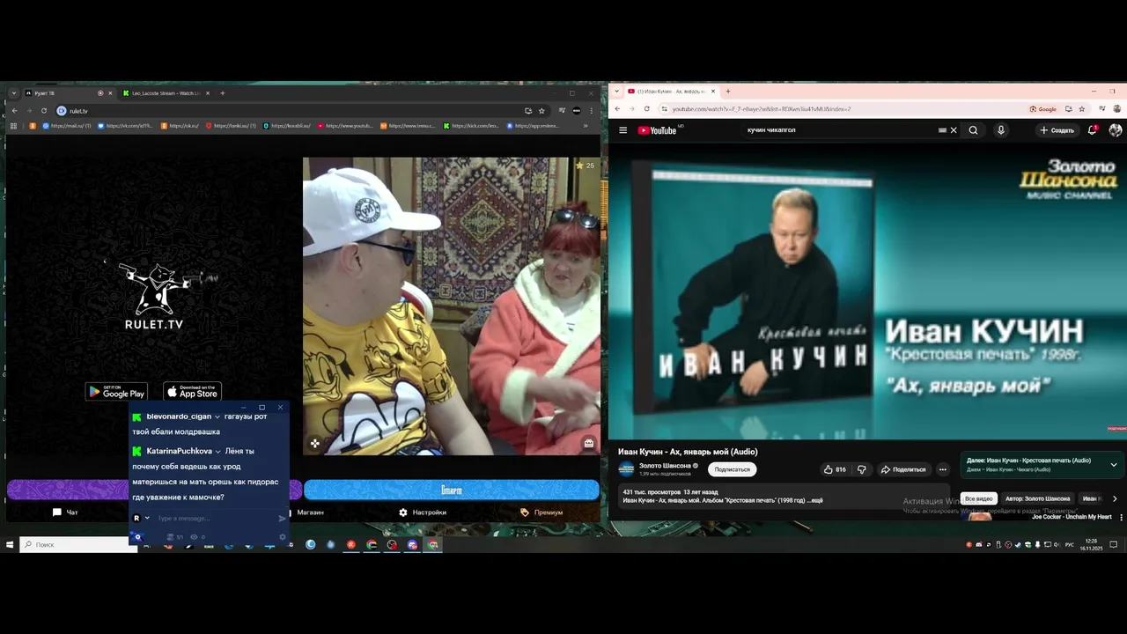This screenshot has height=634, width=1127.
Task: Go to the YouTube home logo
Action: click(x=657, y=130)
